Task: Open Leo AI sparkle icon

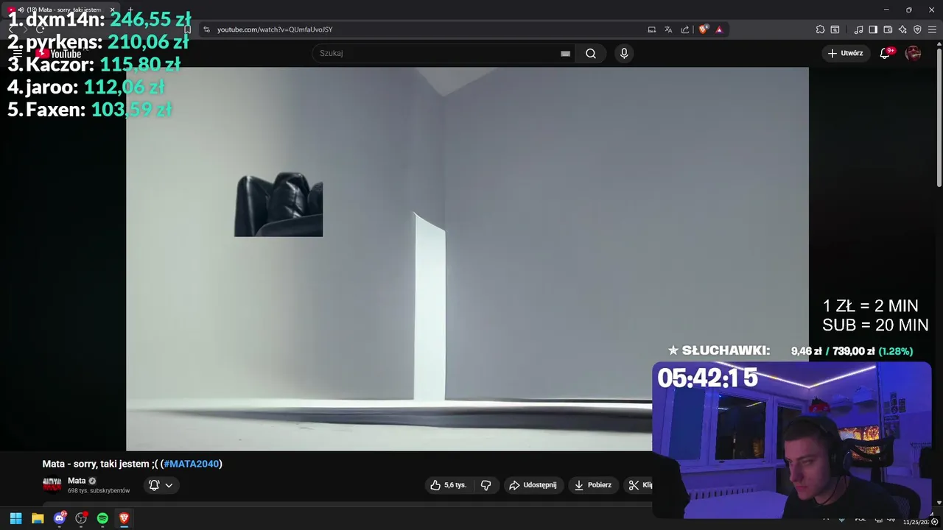Action: click(902, 29)
